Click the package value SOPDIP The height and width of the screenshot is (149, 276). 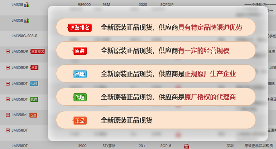(167, 5)
